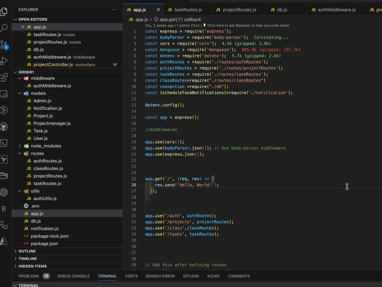Close app.js in Open Editors list
Image resolution: width=382 pixels, height=287 pixels.
point(23,27)
